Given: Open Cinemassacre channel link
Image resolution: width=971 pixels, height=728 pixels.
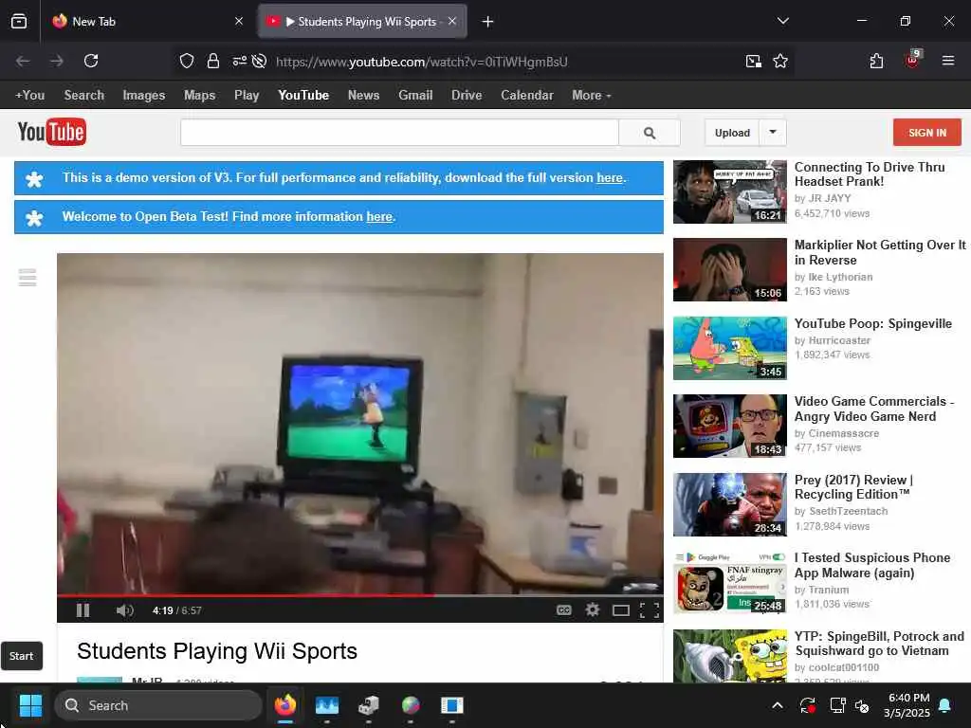Looking at the screenshot, I should tap(843, 433).
